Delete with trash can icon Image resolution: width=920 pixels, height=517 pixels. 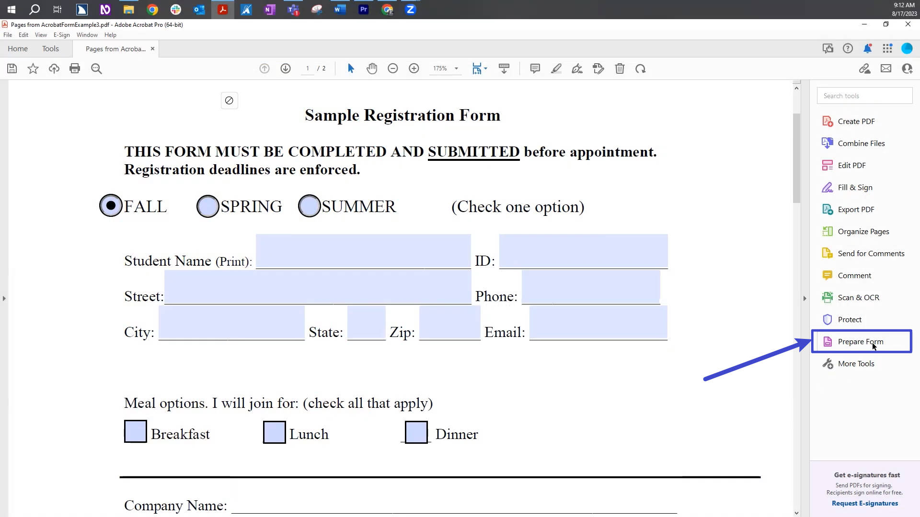[620, 68]
